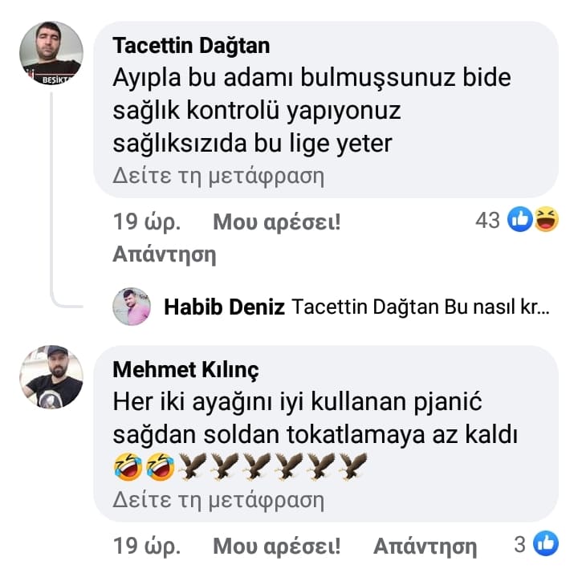Click the 19 ώρ. timestamp on Tacettin's comment
Screen dimensions: 578x573
click(x=147, y=222)
